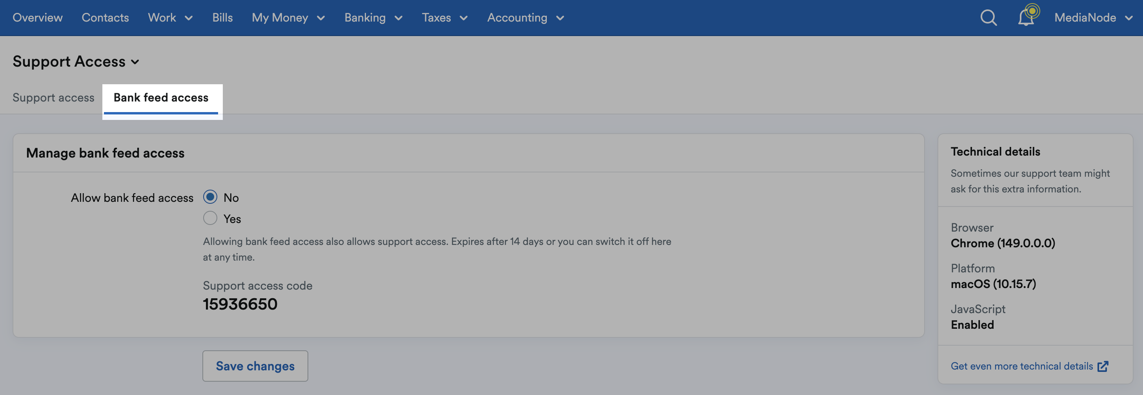Click the Save changes button

(255, 366)
